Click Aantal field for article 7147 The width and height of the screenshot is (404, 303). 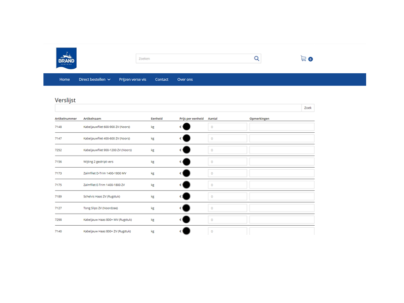[228, 138]
